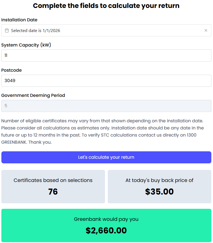The height and width of the screenshot is (243, 213).
Task: Select the Postcode label text
Action: click(x=11, y=70)
